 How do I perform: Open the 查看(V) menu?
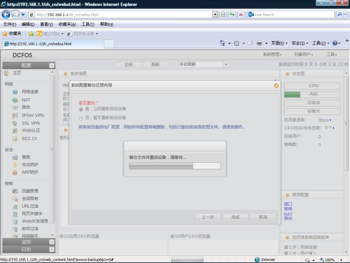pos(46,24)
